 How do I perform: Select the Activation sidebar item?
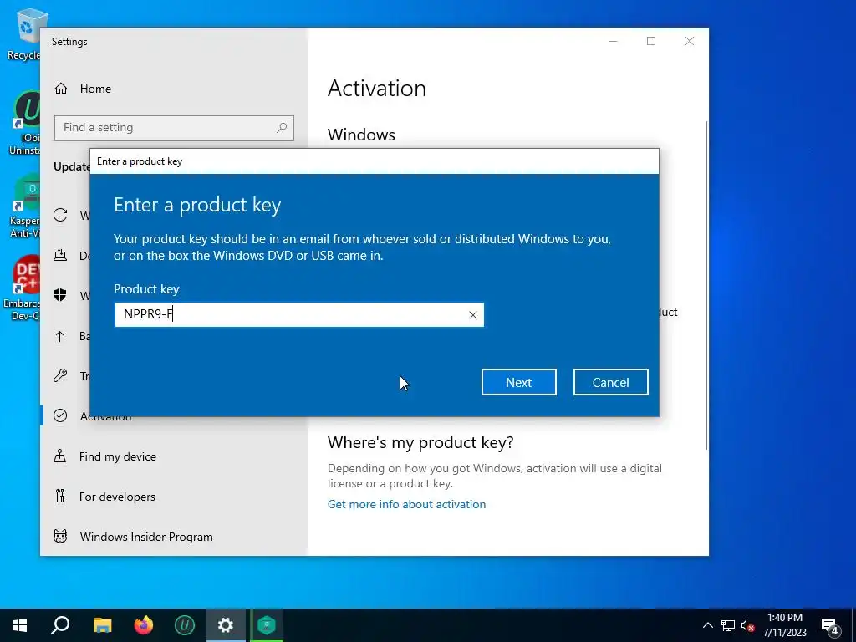[x=106, y=416]
